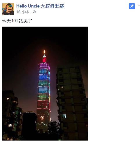The width and height of the screenshot is (140, 142).
Task: Open the Hello Uncle profile avatar
Action: coord(8,9)
